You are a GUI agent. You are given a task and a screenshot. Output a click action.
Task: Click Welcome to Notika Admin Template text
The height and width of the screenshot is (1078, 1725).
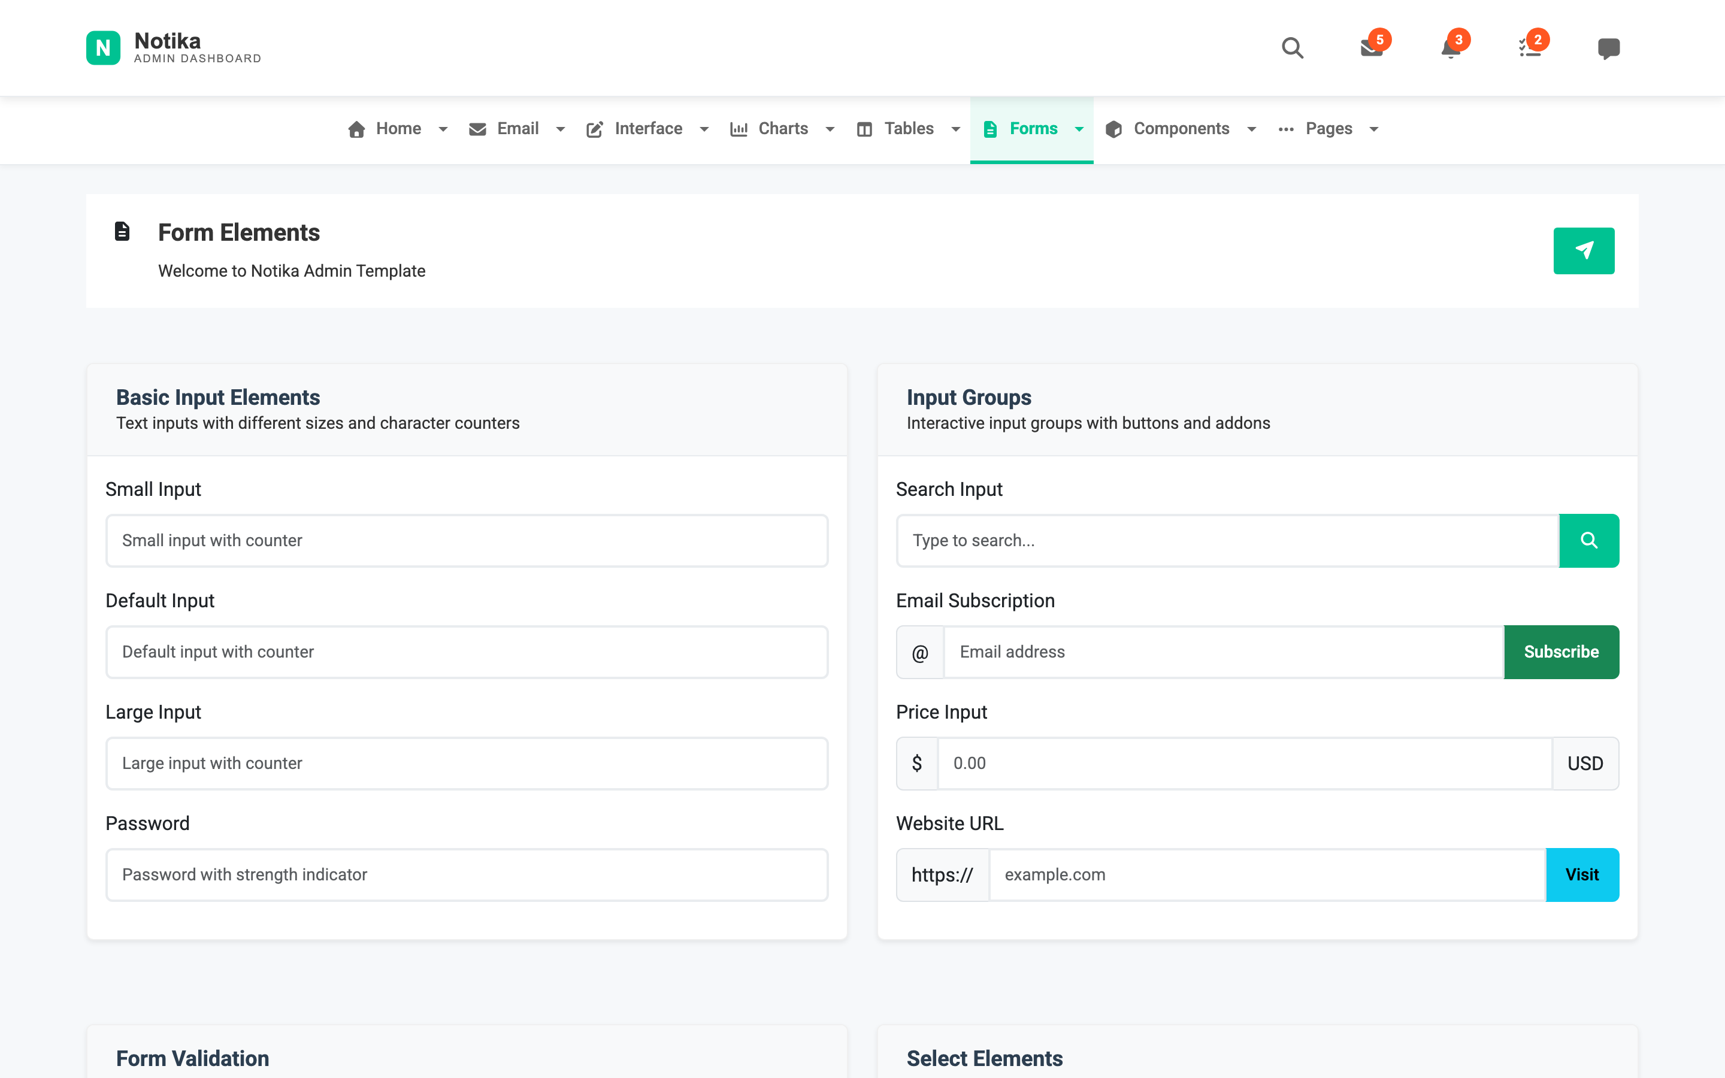[x=292, y=271]
